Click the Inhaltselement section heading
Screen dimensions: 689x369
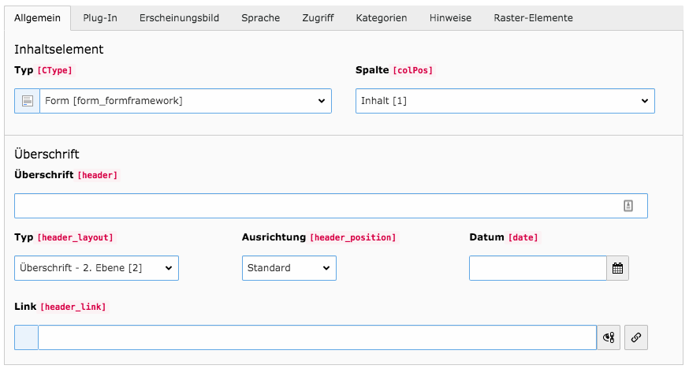click(x=59, y=49)
